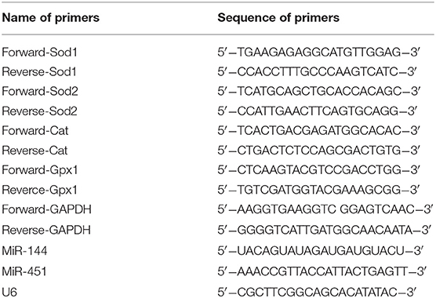Viewport: 436px width, 298px height.
Task: Click the Forward-Sod2 row label
Action: point(40,92)
